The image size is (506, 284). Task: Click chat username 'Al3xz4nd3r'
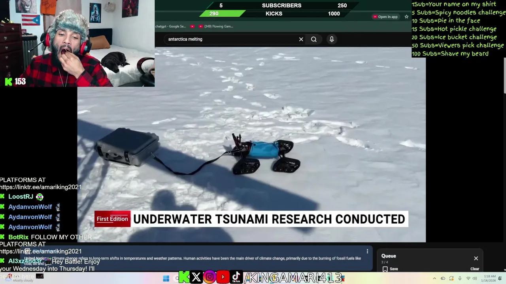pos(25,261)
